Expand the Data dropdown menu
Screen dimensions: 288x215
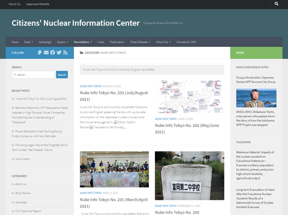coord(29,42)
